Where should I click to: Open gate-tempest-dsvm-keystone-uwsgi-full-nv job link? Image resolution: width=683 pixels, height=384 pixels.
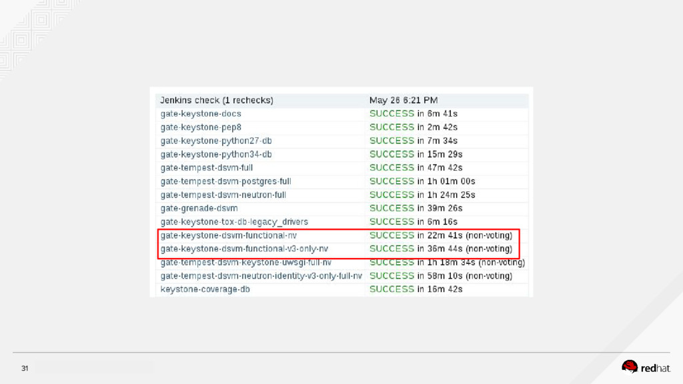coord(245,263)
